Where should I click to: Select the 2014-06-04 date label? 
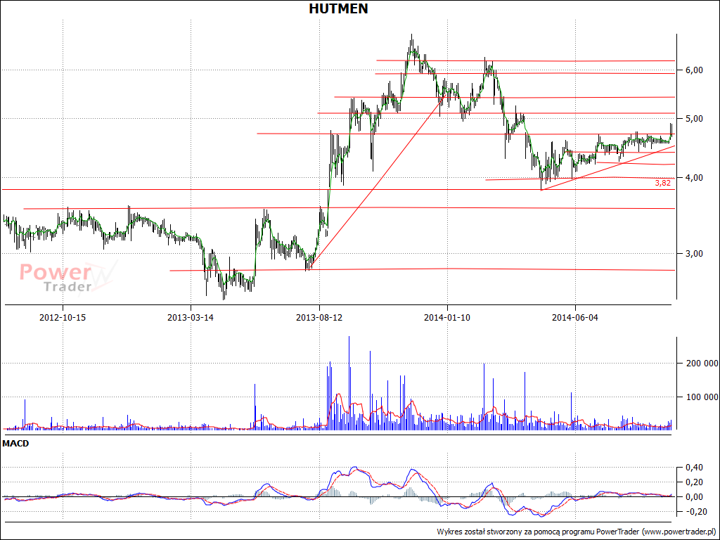(575, 317)
